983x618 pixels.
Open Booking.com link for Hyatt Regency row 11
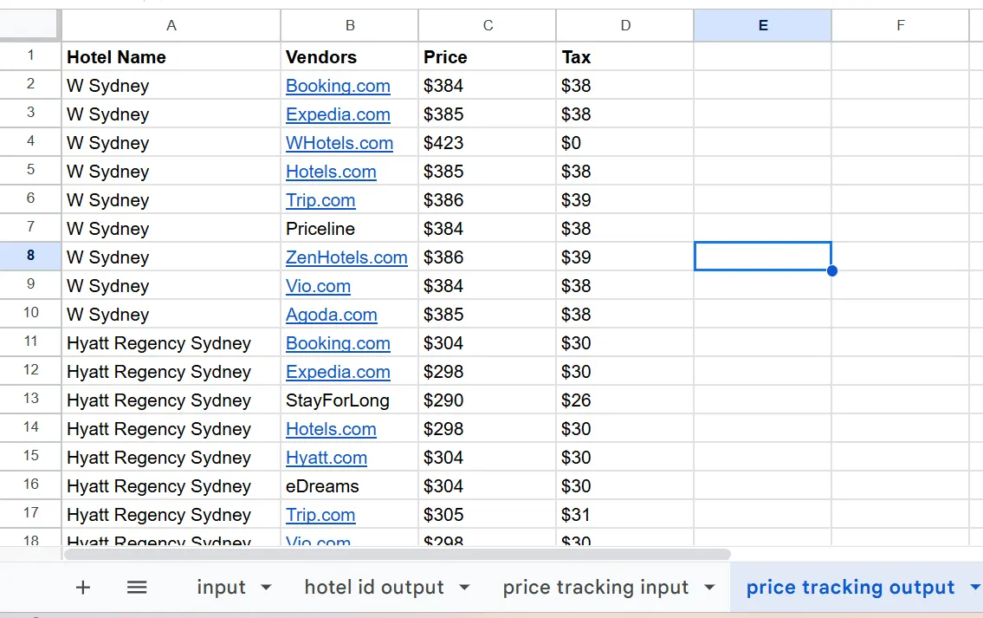[338, 343]
